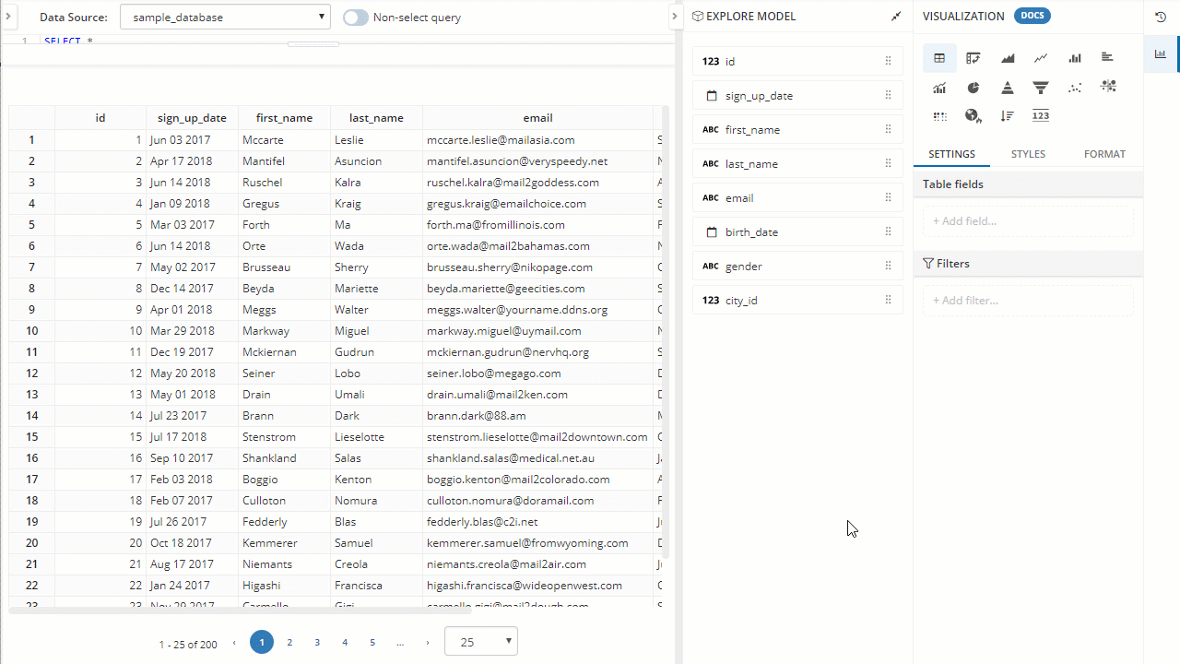The height and width of the screenshot is (664, 1180).
Task: Switch to the Settings tab
Action: click(951, 154)
